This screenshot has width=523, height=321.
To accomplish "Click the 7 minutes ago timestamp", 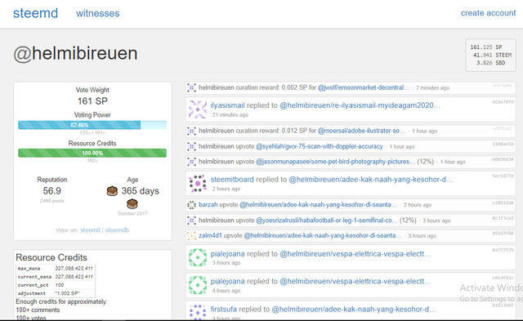I will coord(432,88).
